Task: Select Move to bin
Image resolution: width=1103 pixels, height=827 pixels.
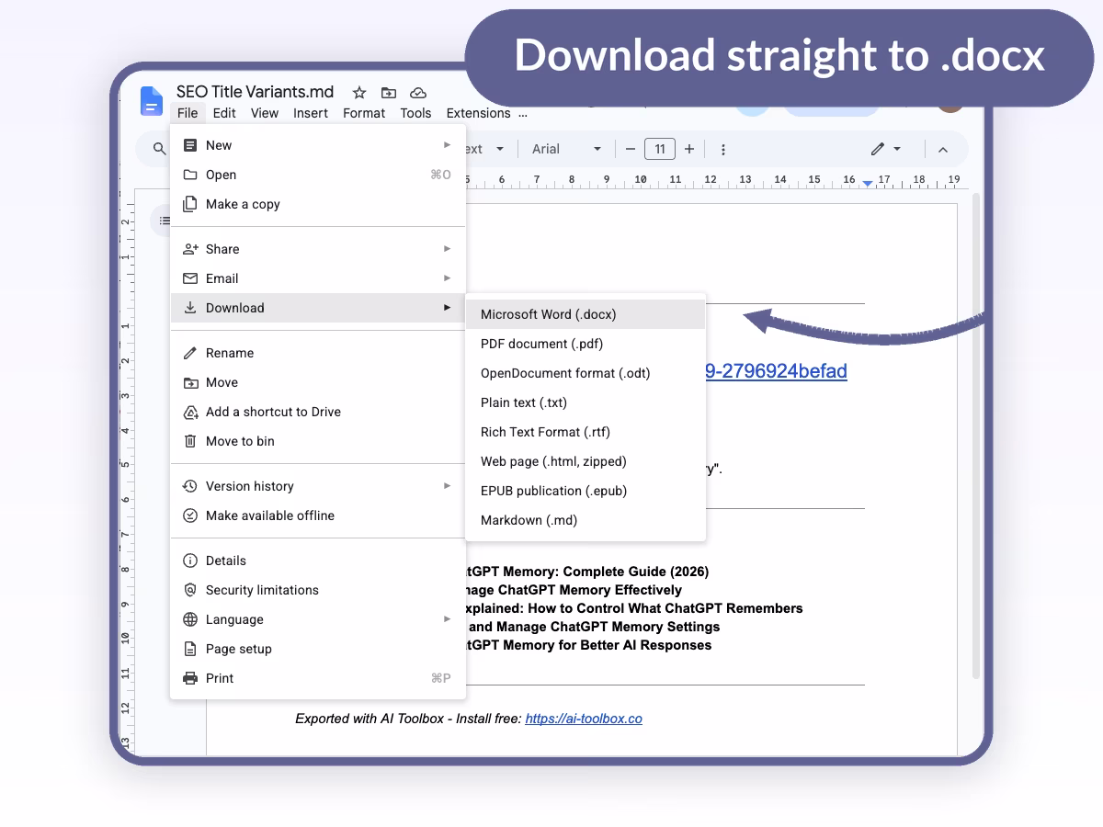Action: pyautogui.click(x=318, y=441)
